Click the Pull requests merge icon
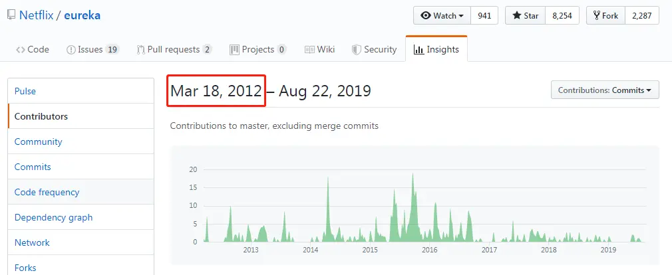Viewport: 672px width, 275px height. point(140,50)
